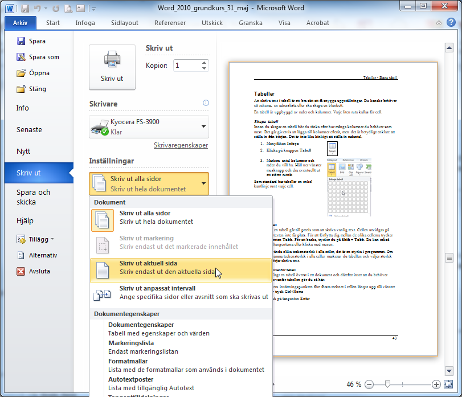Click the 46 % zoom level
This screenshot has height=397, width=462.
[x=354, y=384]
